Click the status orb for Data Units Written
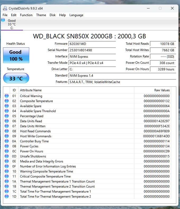This screenshot has width=180, height=209. coord(7,126)
